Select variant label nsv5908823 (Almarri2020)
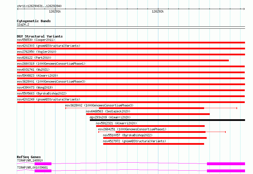Screen dimensions: 253x174 tap(38, 76)
